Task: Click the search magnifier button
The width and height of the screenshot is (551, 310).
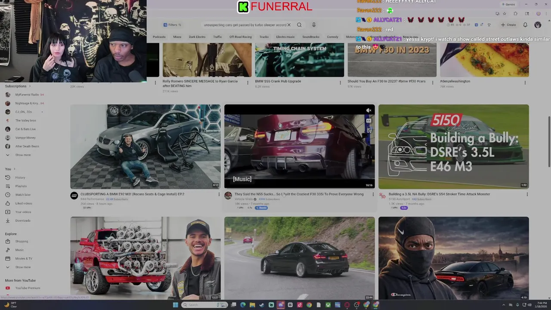Action: [299, 25]
